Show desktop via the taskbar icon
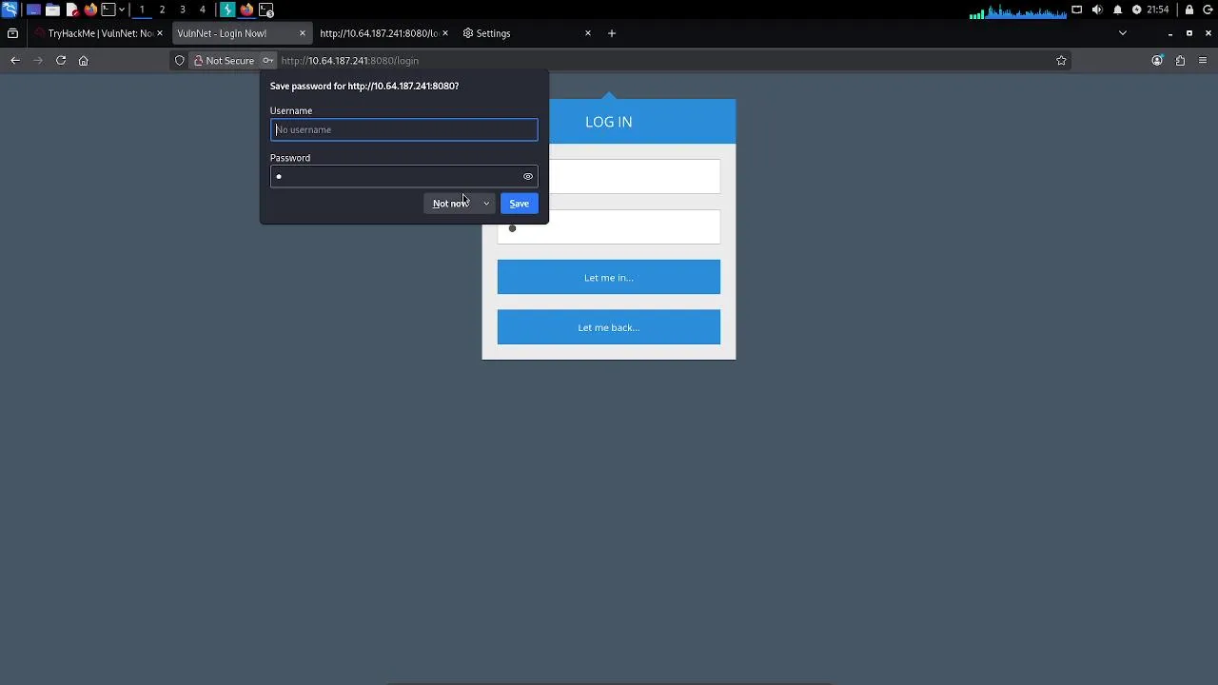The height and width of the screenshot is (685, 1218). coord(33,10)
